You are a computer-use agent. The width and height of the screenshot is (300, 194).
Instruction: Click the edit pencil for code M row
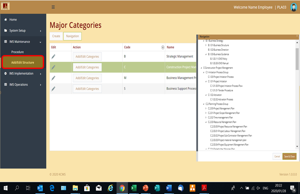tap(53, 78)
